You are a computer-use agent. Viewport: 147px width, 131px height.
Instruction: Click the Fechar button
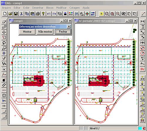[63, 32]
